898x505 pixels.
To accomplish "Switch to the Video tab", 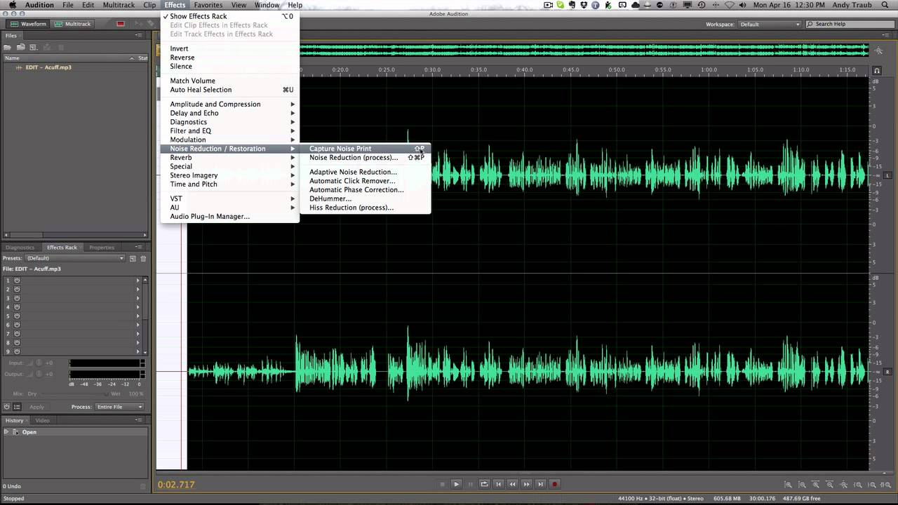I will 43,421.
